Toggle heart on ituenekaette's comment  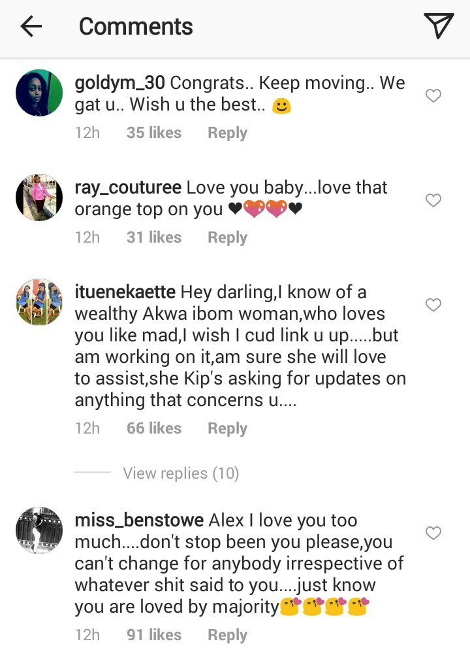pos(433,305)
